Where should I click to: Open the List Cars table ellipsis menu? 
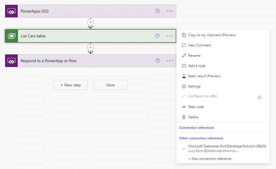coord(169,36)
